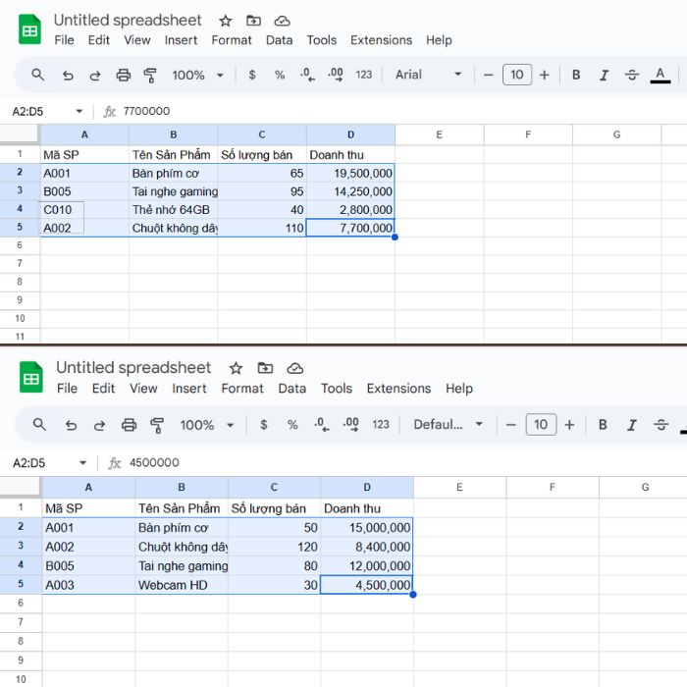The width and height of the screenshot is (687, 687).
Task: Star the bottom Untitled spreadsheet
Action: [x=236, y=368]
